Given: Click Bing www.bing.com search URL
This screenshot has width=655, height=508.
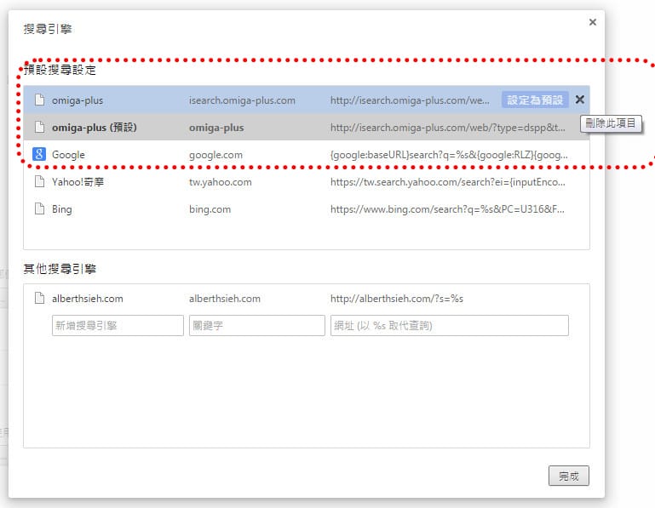Looking at the screenshot, I should (447, 209).
